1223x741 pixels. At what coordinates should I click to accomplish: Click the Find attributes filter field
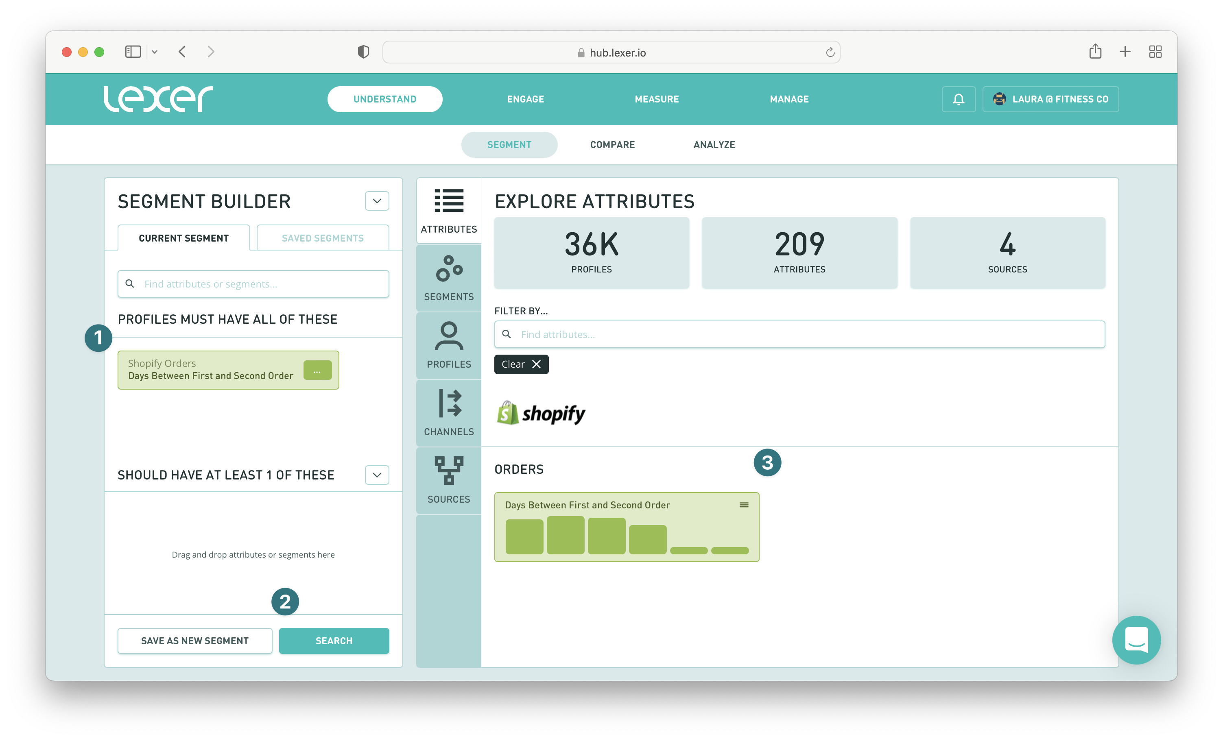[x=799, y=335]
